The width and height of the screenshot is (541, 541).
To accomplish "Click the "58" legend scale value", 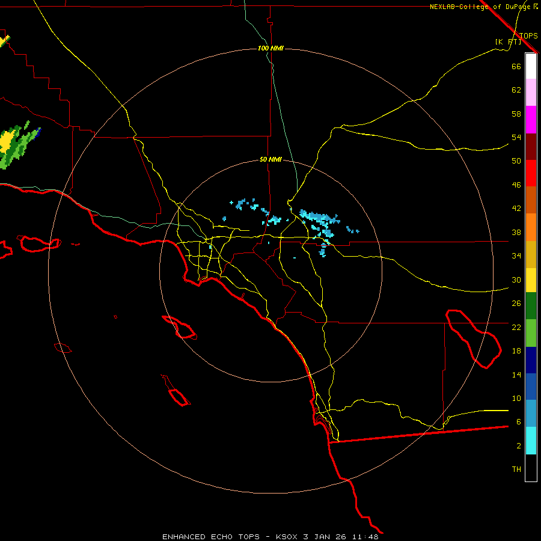I will (516, 114).
